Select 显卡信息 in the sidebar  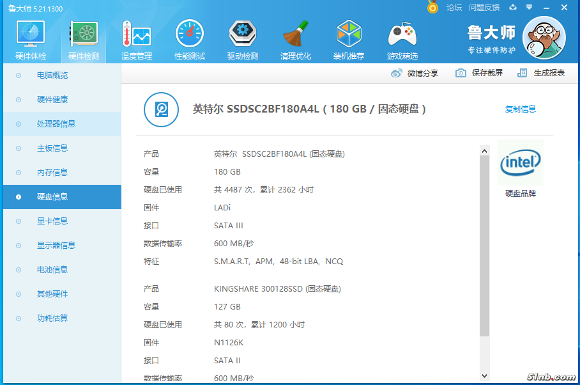pos(52,221)
